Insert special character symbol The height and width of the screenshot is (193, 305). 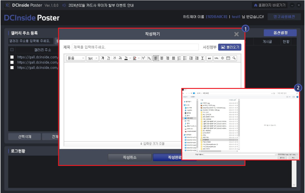point(223,58)
